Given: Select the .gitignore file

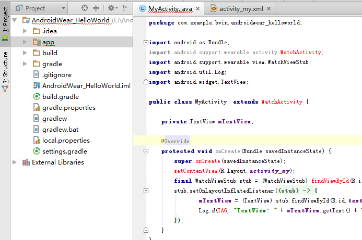Looking at the screenshot, I should [57, 75].
